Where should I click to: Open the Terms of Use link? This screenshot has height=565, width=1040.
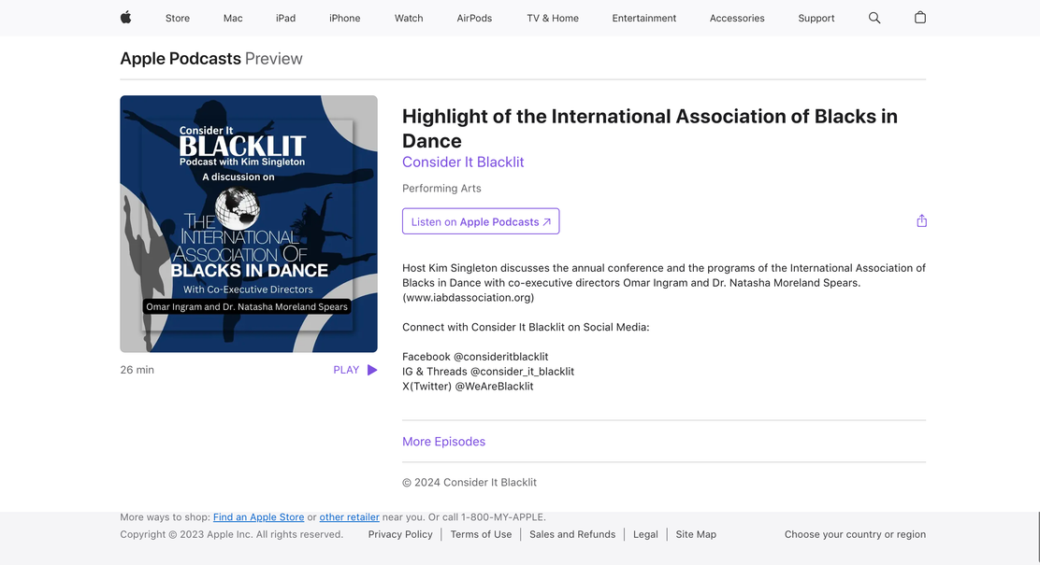[x=481, y=534]
